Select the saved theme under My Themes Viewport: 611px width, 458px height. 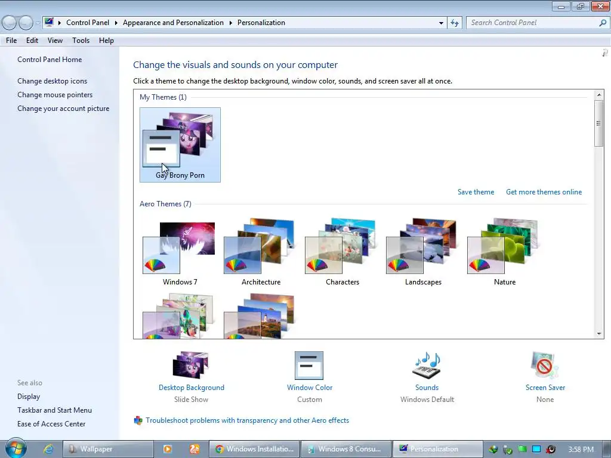click(x=180, y=145)
